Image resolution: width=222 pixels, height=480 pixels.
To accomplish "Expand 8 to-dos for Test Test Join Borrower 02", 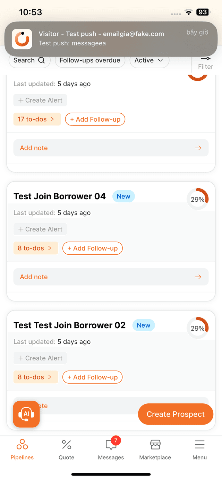I will (x=35, y=377).
